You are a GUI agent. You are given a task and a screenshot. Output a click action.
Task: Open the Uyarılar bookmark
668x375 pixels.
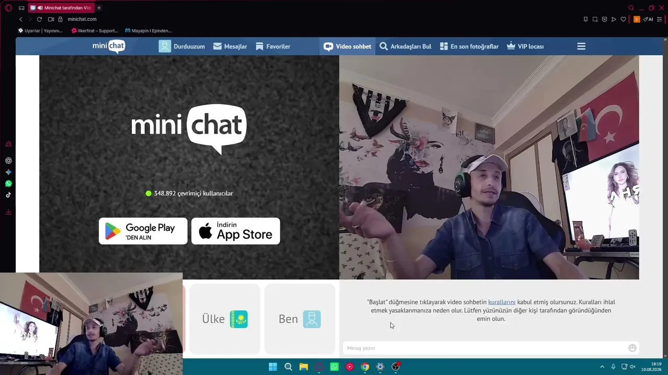pyautogui.click(x=40, y=31)
